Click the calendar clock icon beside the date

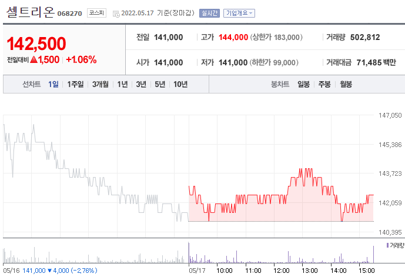click(x=116, y=14)
